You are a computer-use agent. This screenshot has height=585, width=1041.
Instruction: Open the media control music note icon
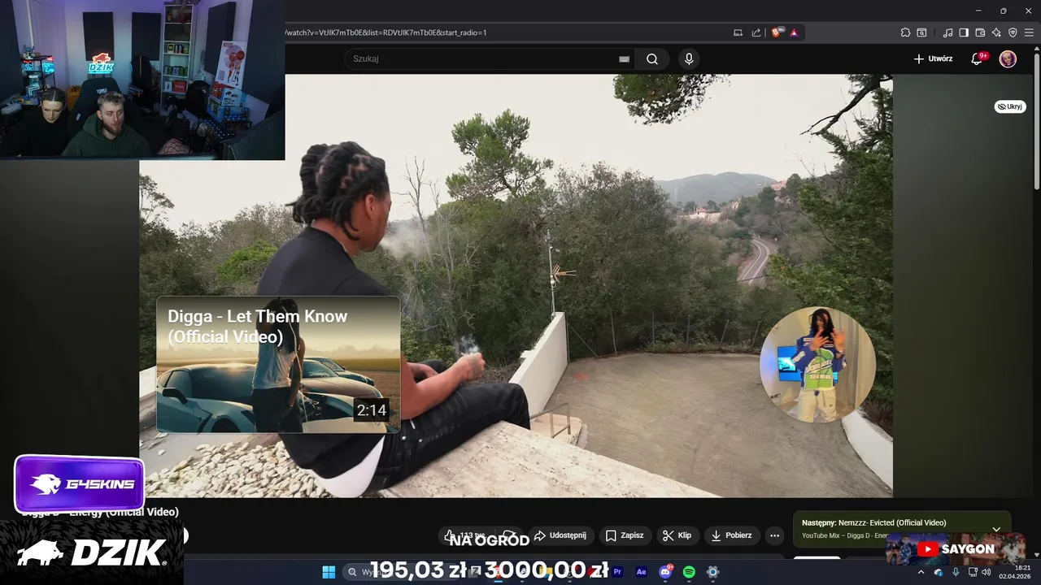948,32
